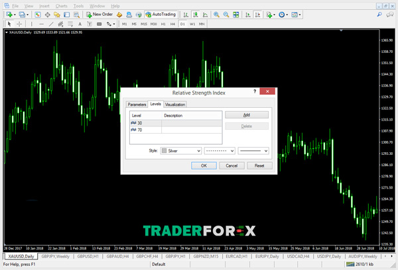Screen dimensions: 398x270
Task: Expand the periodicity clock dropdown
Action: point(287,15)
